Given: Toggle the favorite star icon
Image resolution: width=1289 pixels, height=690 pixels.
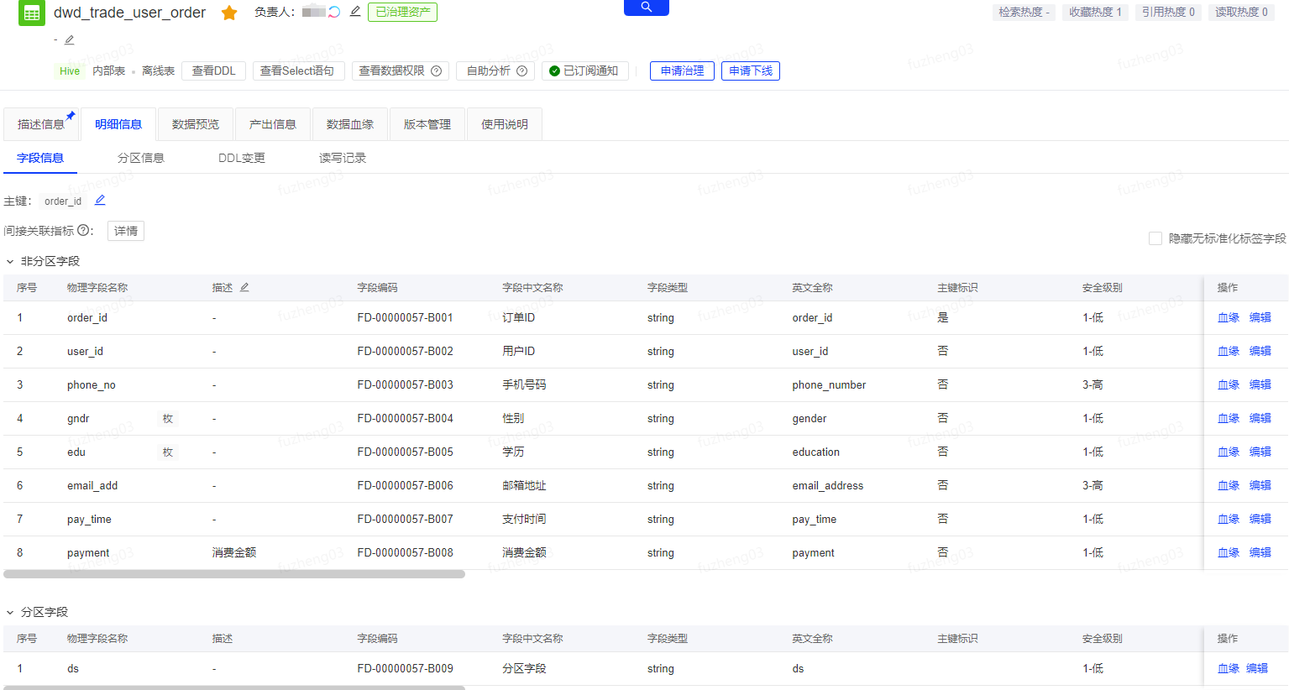Looking at the screenshot, I should coord(229,13).
